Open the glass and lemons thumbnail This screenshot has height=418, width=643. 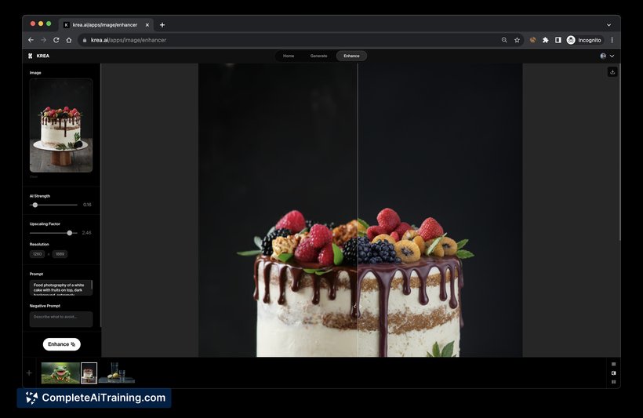(x=117, y=373)
